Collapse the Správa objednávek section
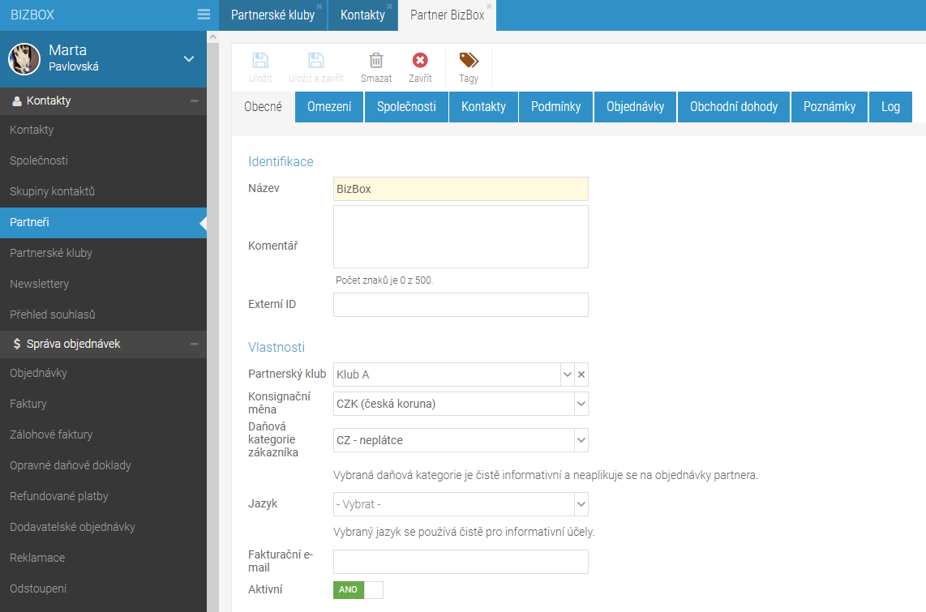This screenshot has width=926, height=612. tap(194, 344)
